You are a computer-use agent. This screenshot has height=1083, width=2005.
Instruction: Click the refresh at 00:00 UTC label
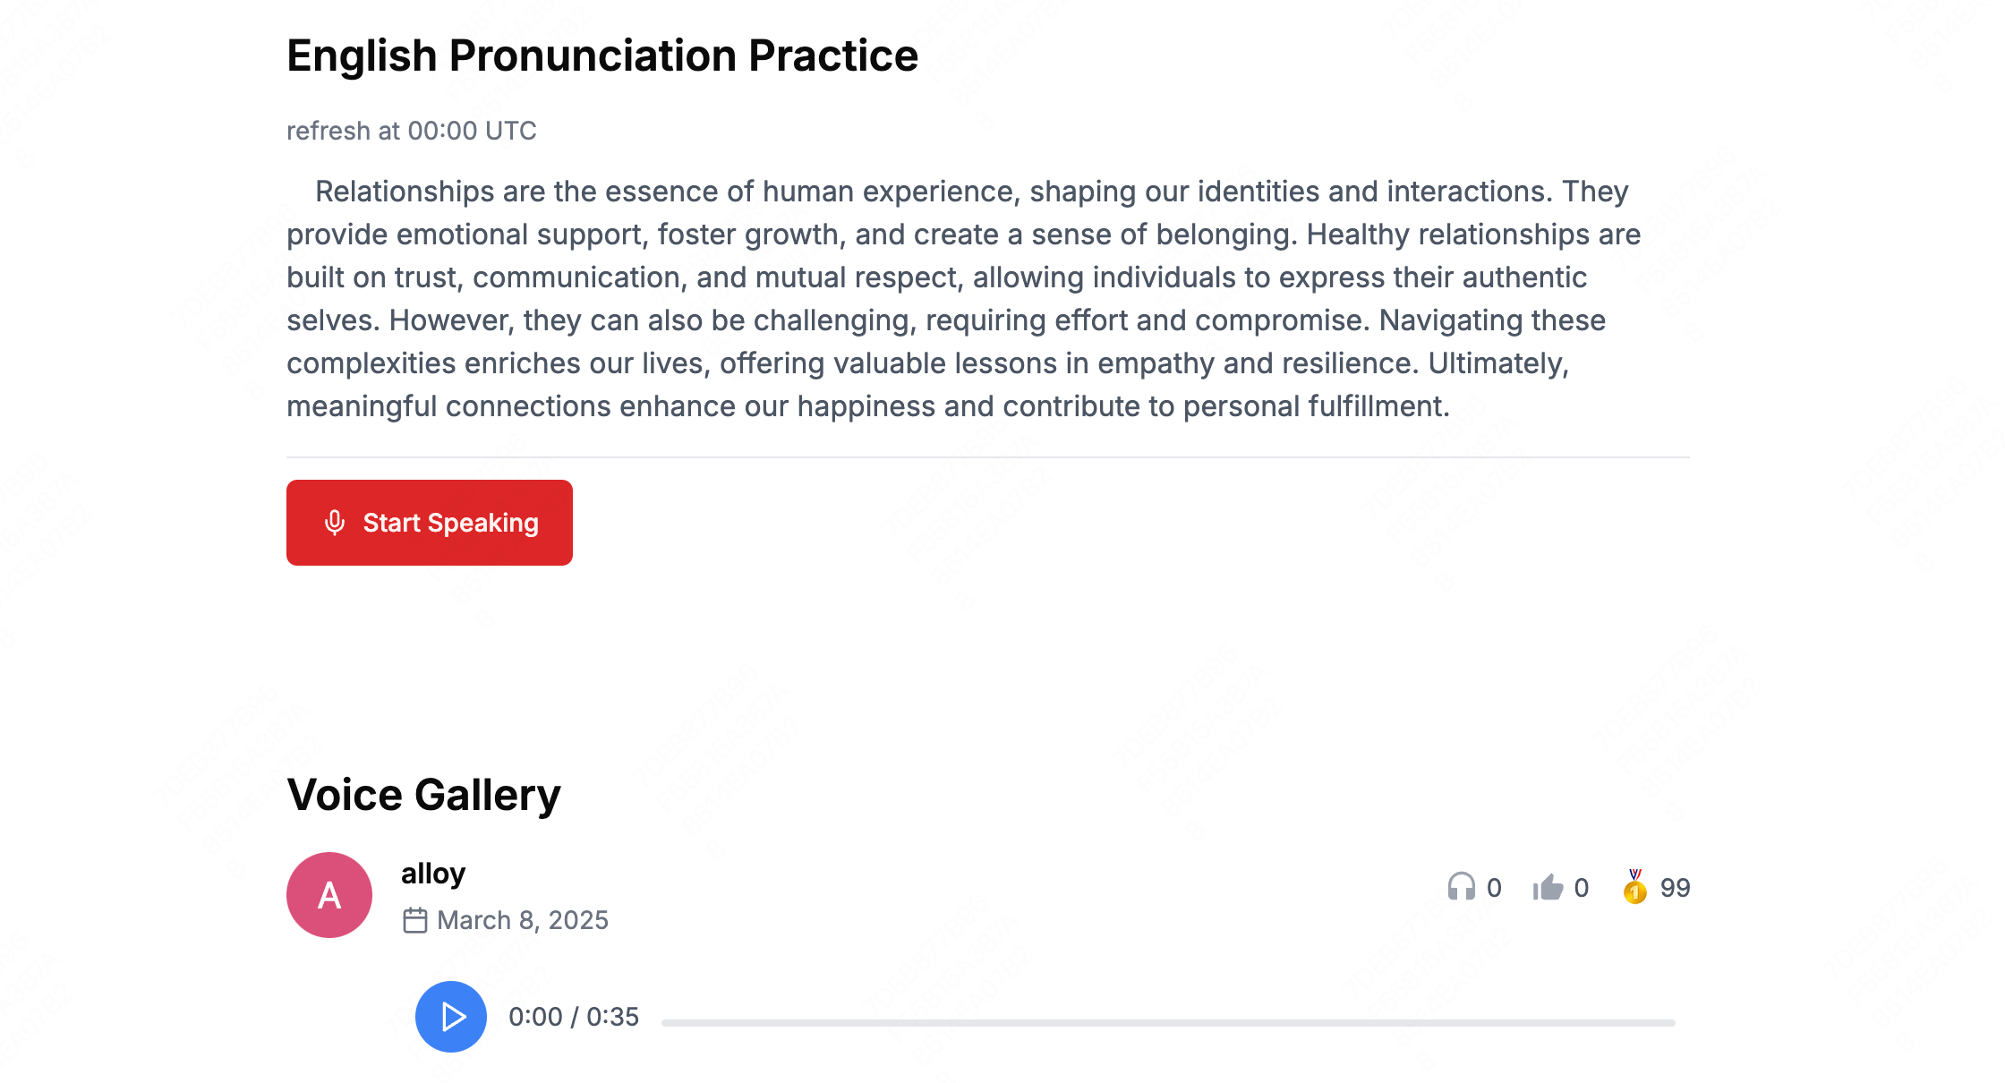tap(411, 131)
